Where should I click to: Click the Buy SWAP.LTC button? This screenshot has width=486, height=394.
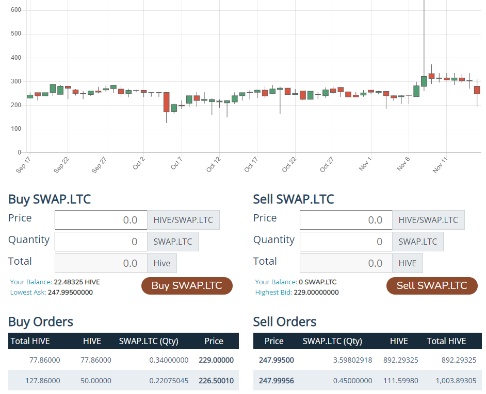click(x=187, y=286)
